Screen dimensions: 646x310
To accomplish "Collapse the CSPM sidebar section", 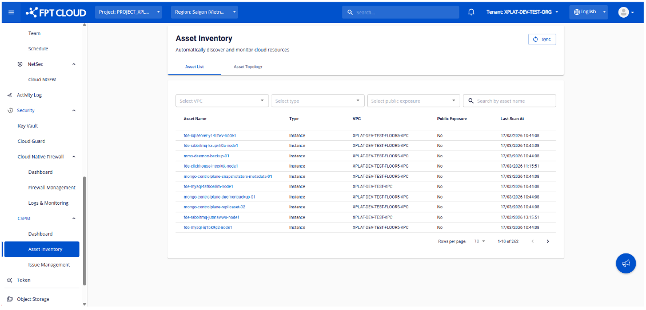I will point(74,218).
